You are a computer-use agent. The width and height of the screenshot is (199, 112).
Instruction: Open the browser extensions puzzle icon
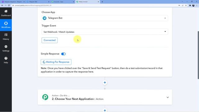tap(190, 6)
